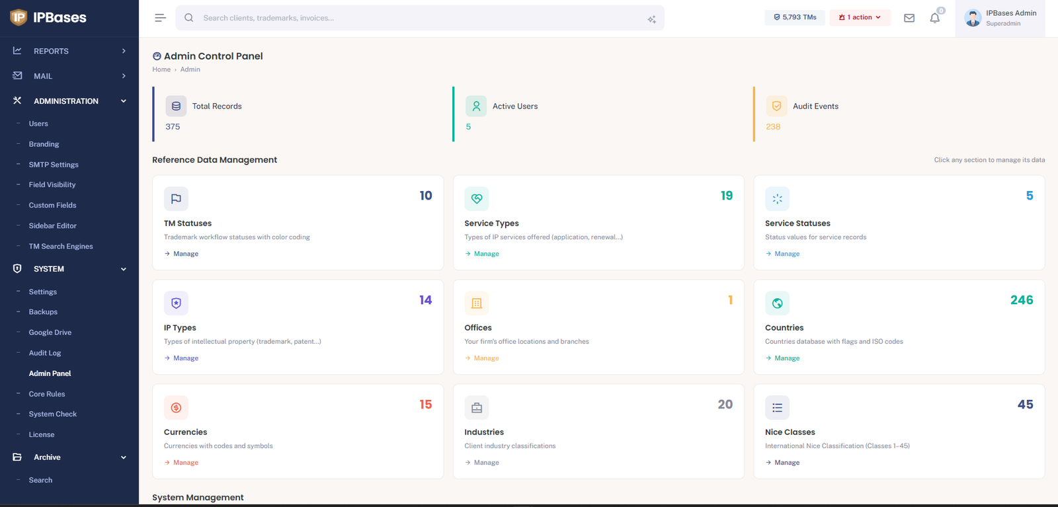1058x507 pixels.
Task: Click Manage link for Service Types
Action: click(482, 254)
